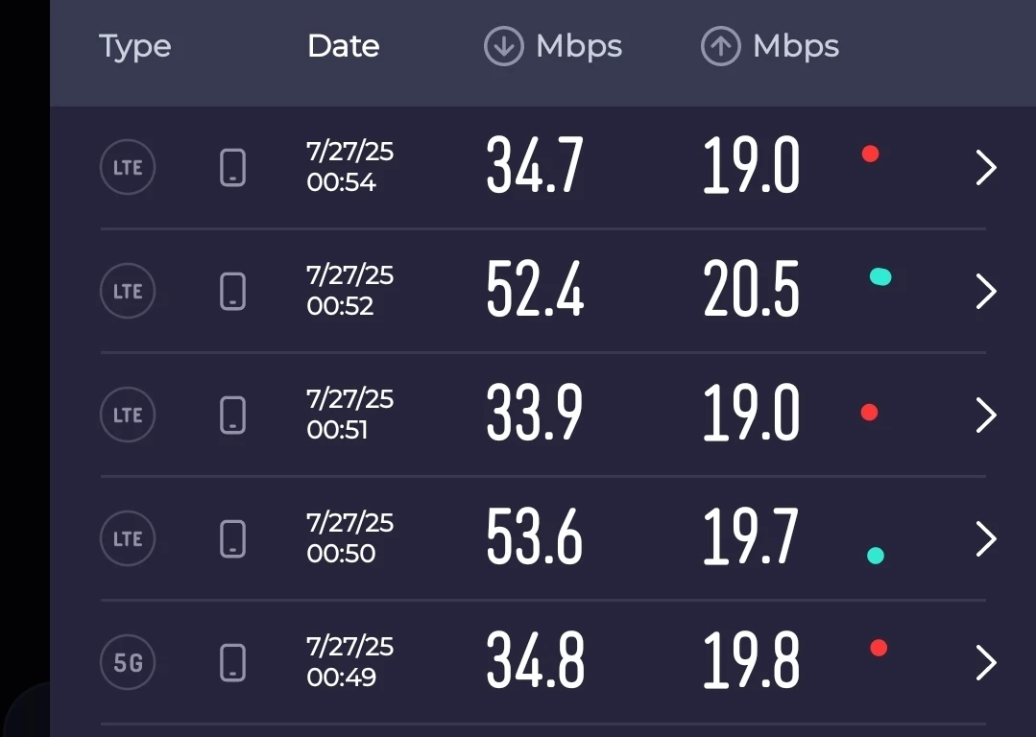Click the 5G network type icon
Screen dimensions: 1036x737
(x=128, y=662)
